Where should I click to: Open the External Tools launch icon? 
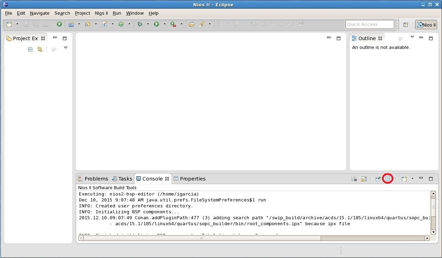[173, 24]
